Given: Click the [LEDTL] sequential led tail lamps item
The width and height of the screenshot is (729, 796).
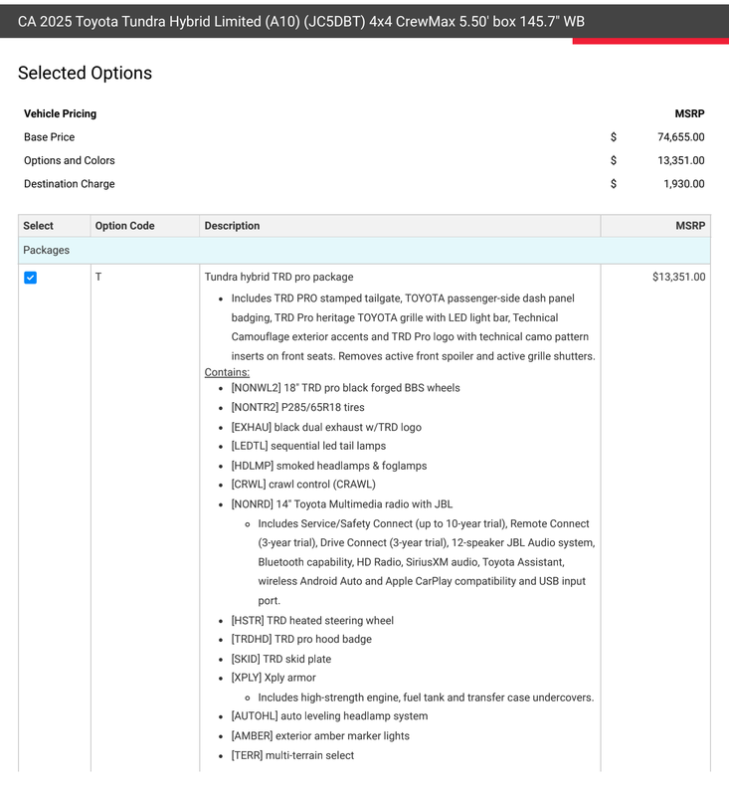Looking at the screenshot, I should coord(308,446).
